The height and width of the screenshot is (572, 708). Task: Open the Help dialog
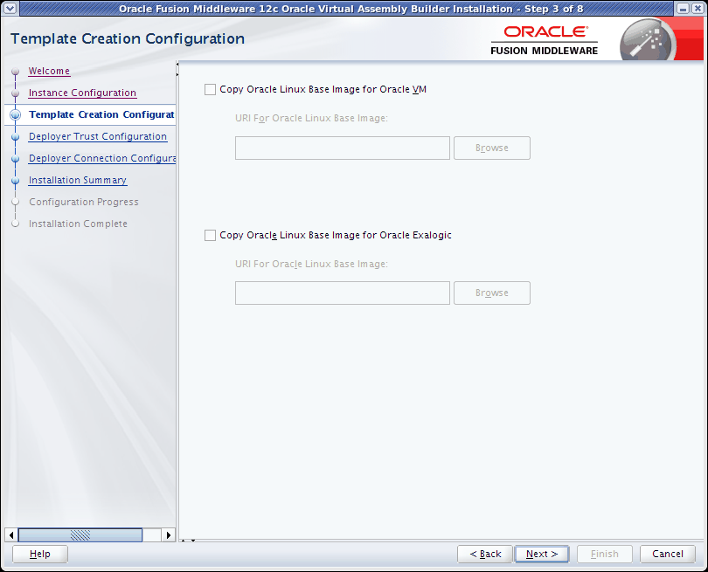pyautogui.click(x=39, y=554)
